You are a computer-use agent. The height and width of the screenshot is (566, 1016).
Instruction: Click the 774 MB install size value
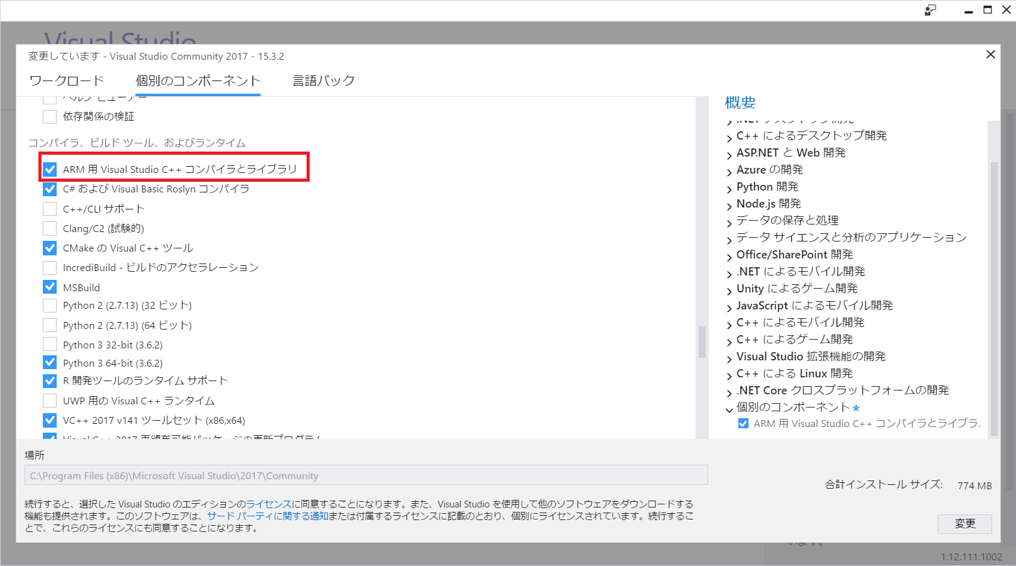tap(974, 486)
